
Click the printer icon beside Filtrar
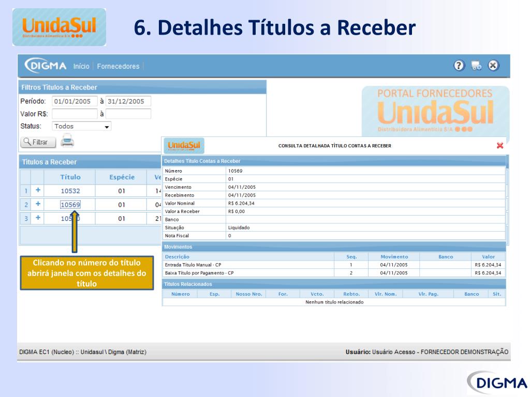(x=67, y=141)
